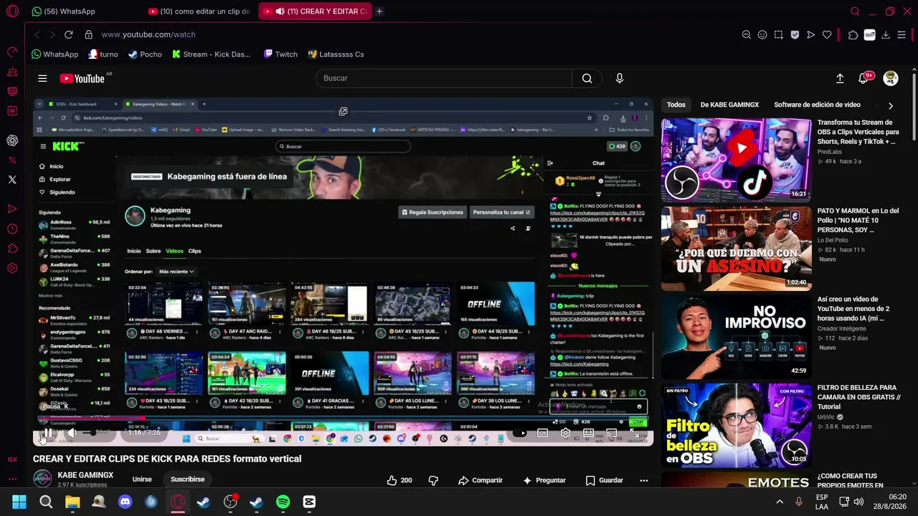
Task: Switch the player to theater mode
Action: click(589, 433)
